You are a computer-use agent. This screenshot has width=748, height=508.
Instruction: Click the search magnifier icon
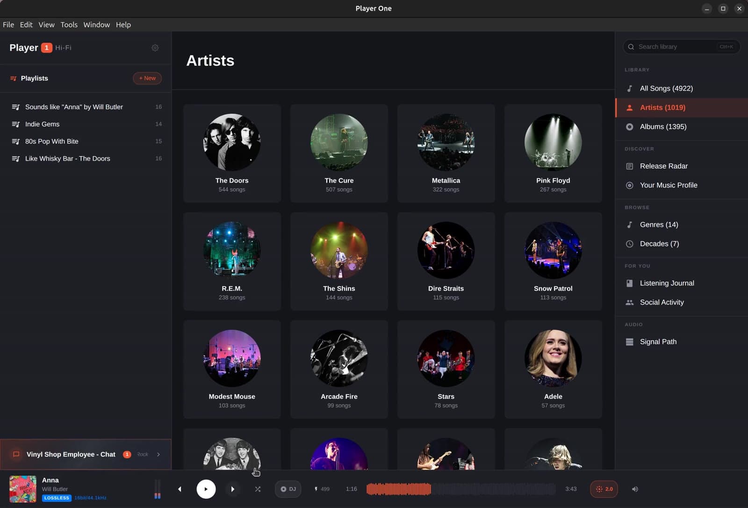pyautogui.click(x=631, y=47)
